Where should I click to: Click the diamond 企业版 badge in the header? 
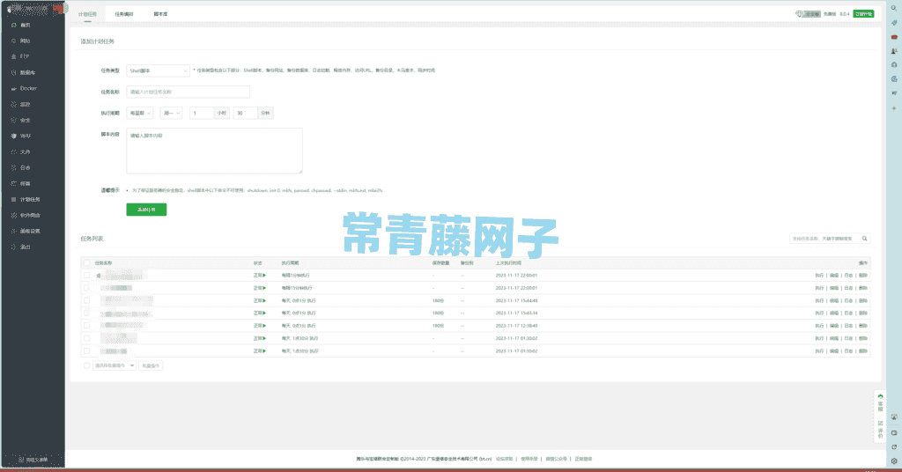pos(809,14)
